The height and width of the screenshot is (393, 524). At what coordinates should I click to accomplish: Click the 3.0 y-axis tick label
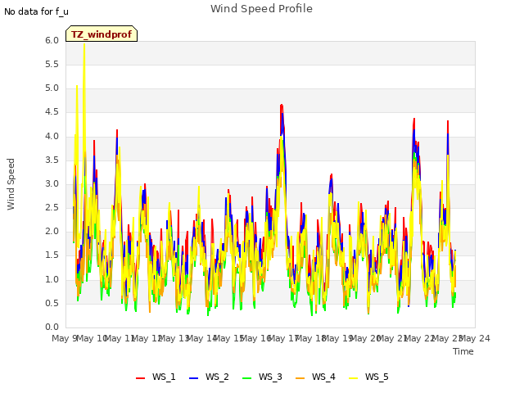52,183
